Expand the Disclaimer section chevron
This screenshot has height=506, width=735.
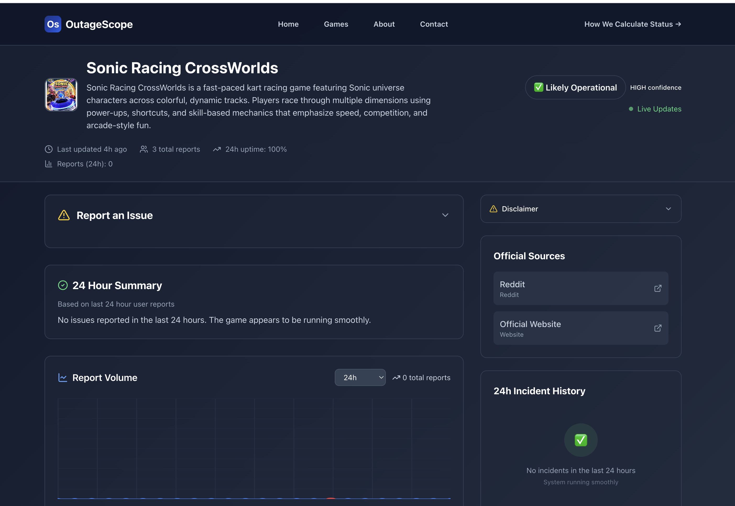668,209
